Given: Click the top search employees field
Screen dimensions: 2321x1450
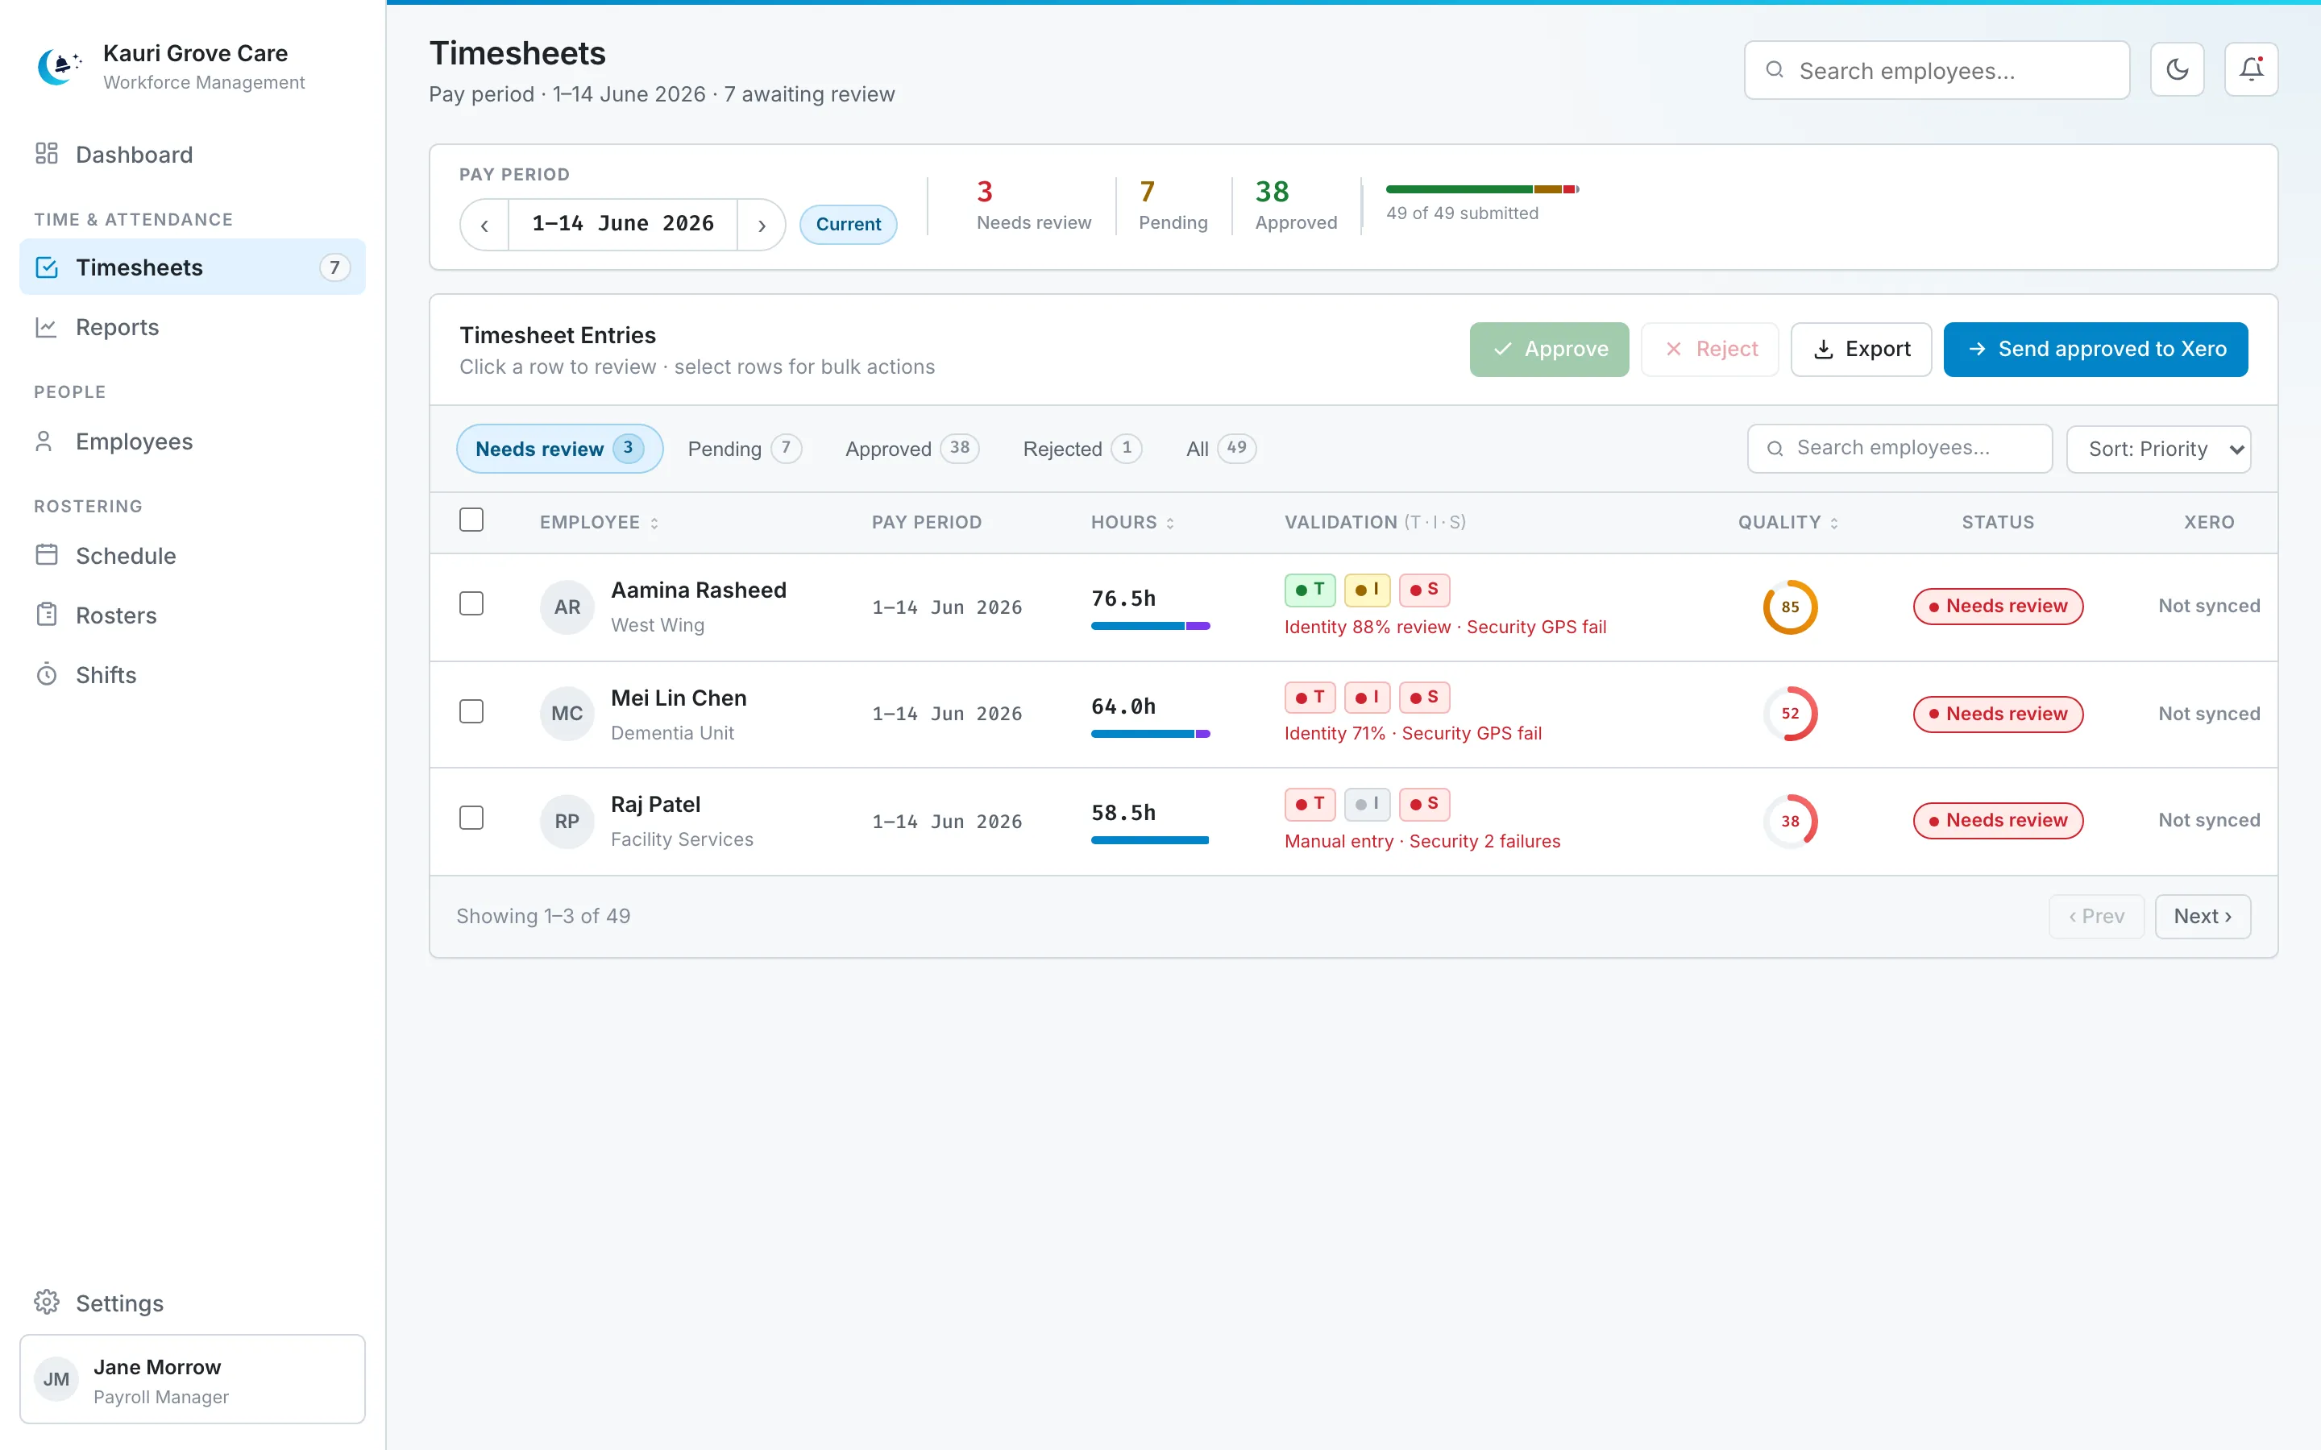Looking at the screenshot, I should pyautogui.click(x=1937, y=70).
